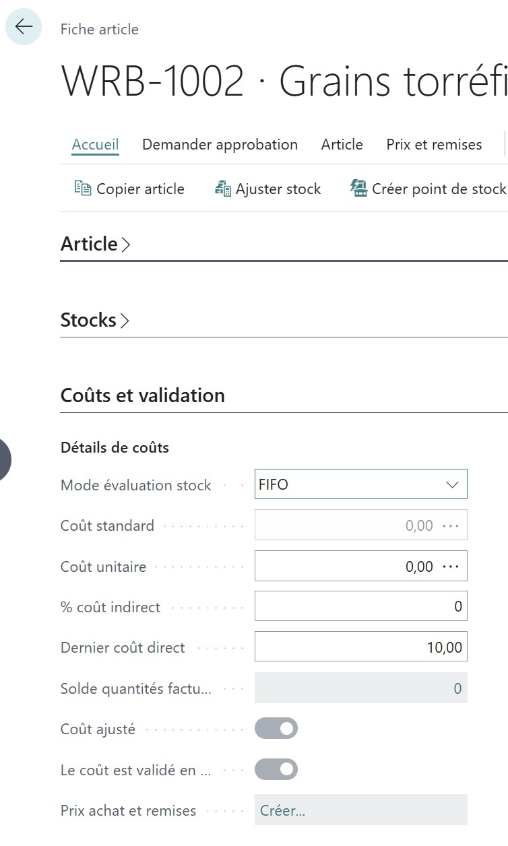This screenshot has width=508, height=846.
Task: Click the Dernier coût direct field
Action: click(360, 647)
